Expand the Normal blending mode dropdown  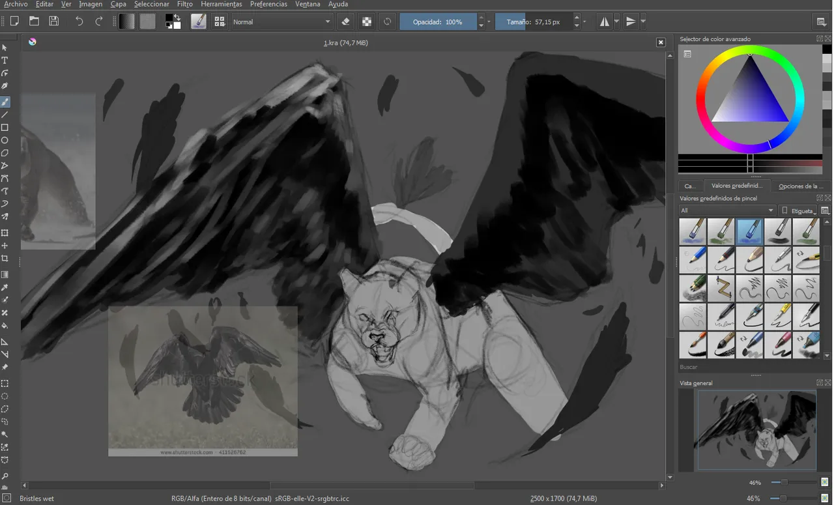pos(282,22)
